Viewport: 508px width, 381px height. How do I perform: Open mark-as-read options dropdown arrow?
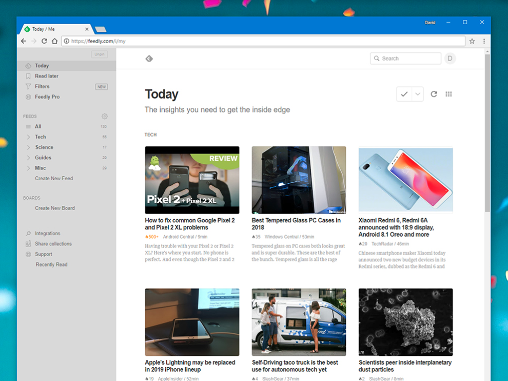pyautogui.click(x=418, y=94)
